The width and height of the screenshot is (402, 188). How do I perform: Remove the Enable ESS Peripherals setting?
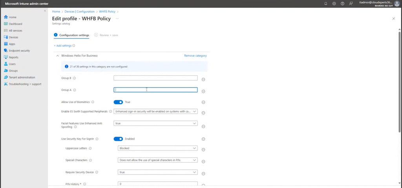(203, 113)
